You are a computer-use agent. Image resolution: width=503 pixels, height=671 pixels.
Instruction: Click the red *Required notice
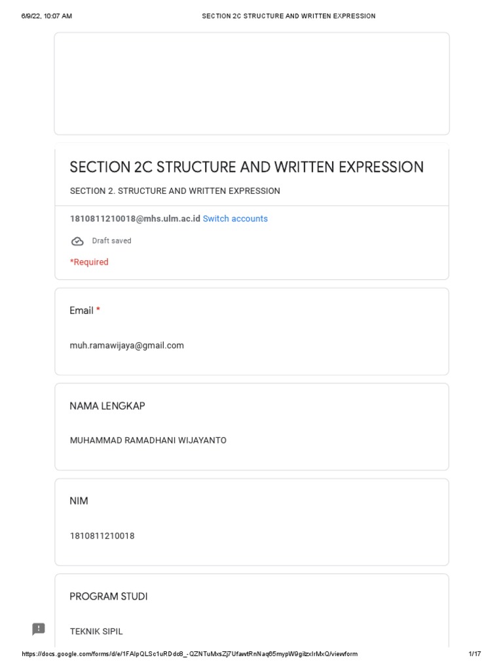[89, 262]
